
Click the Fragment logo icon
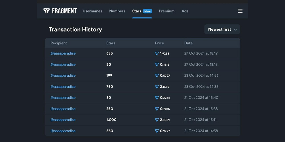tap(46, 11)
